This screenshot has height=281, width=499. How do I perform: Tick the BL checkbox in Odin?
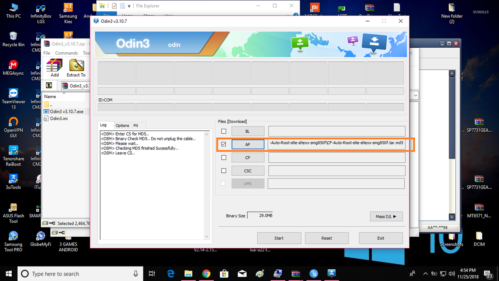(224, 131)
